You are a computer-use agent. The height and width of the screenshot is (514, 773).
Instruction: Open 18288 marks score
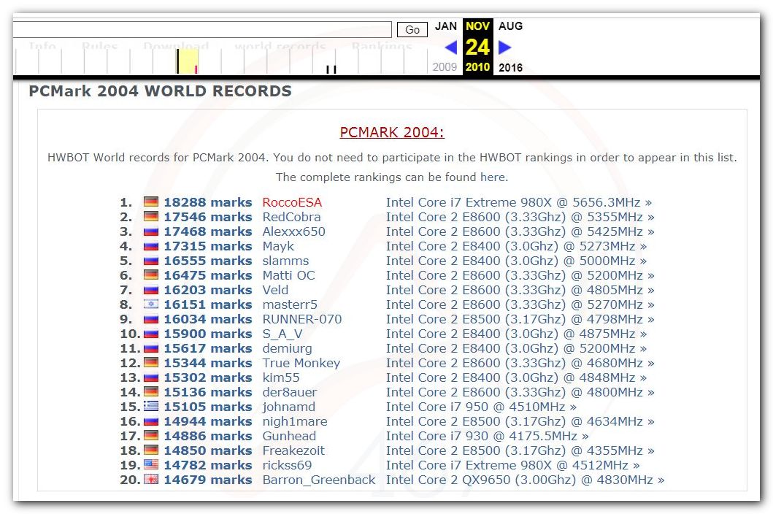207,202
